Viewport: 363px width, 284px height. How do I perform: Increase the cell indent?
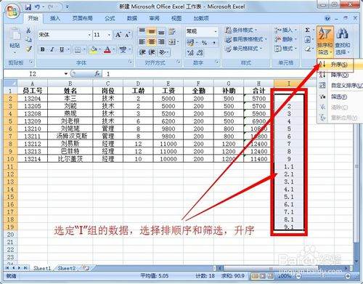click(152, 52)
